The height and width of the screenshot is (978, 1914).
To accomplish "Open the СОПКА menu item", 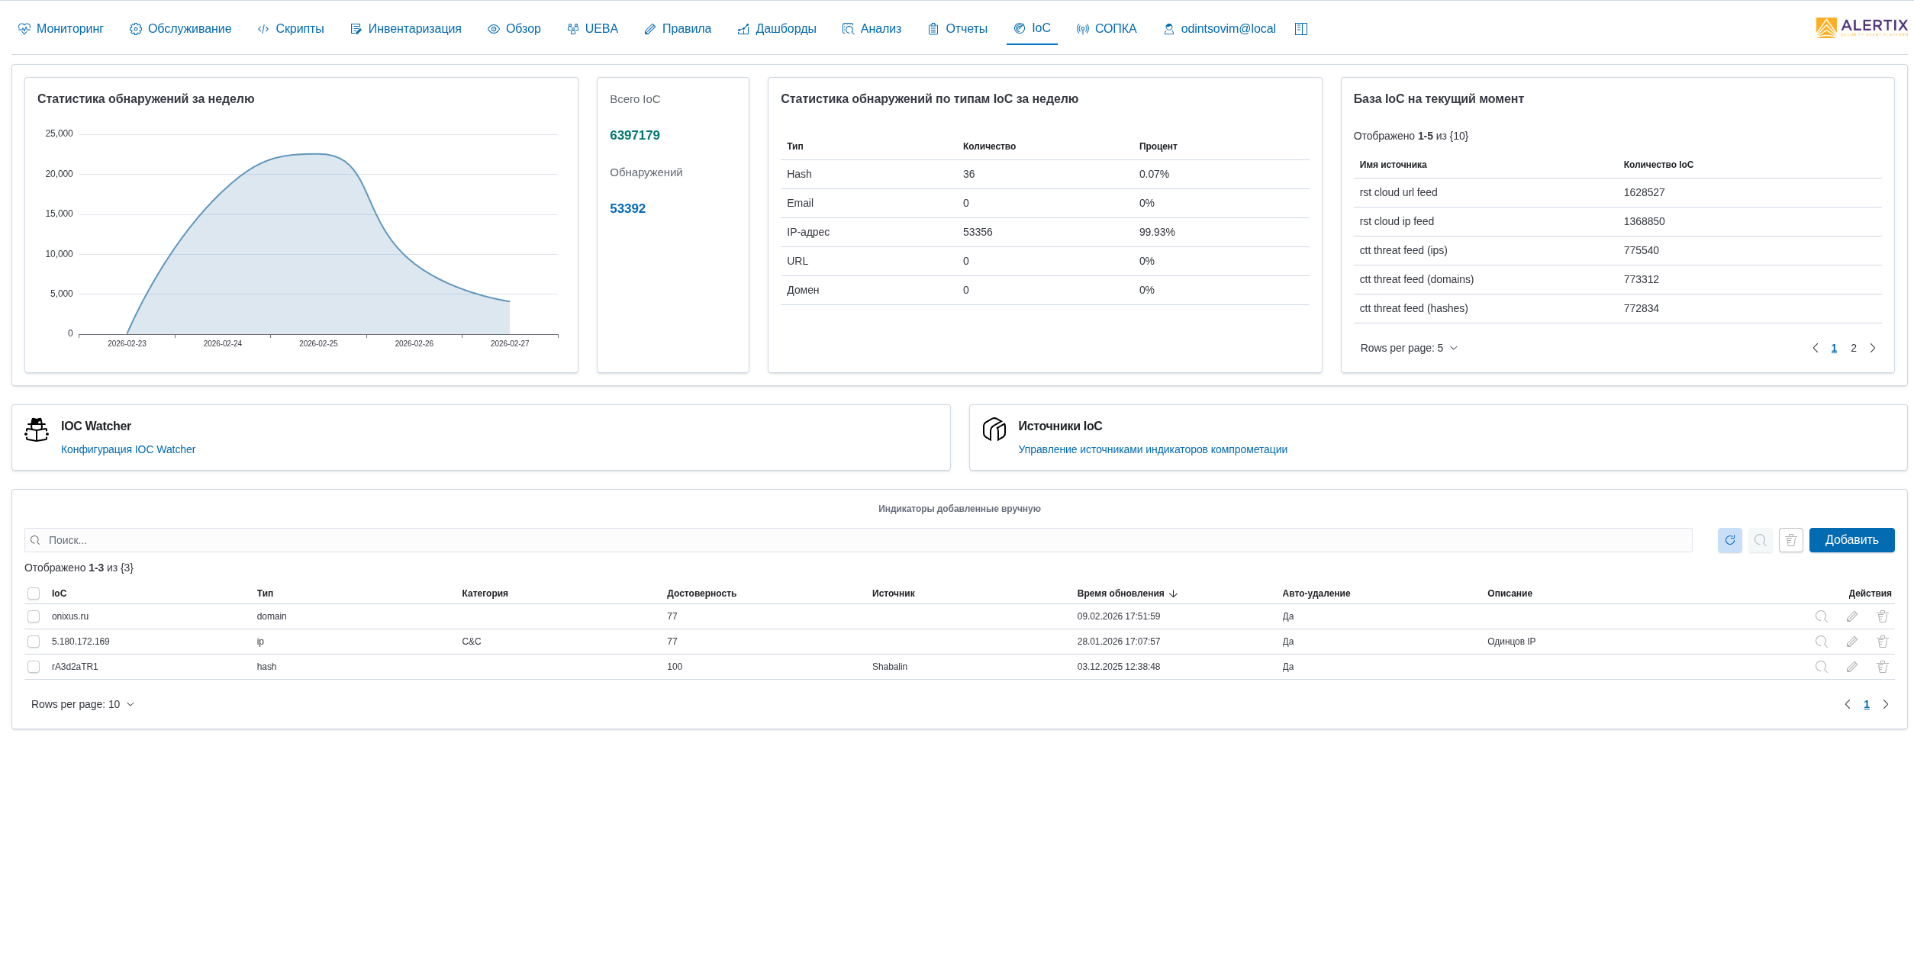I will [x=1107, y=29].
